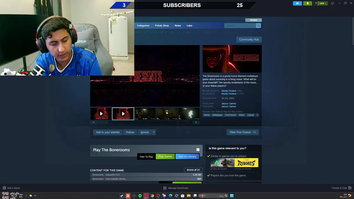
Task: Select the fourth screenshot thumbnail
Action: [167, 114]
